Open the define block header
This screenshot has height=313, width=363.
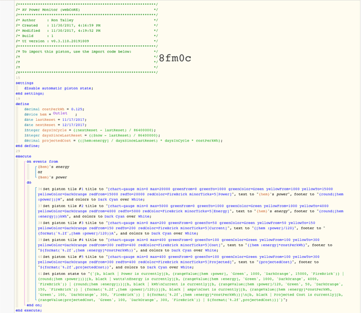click(23, 104)
